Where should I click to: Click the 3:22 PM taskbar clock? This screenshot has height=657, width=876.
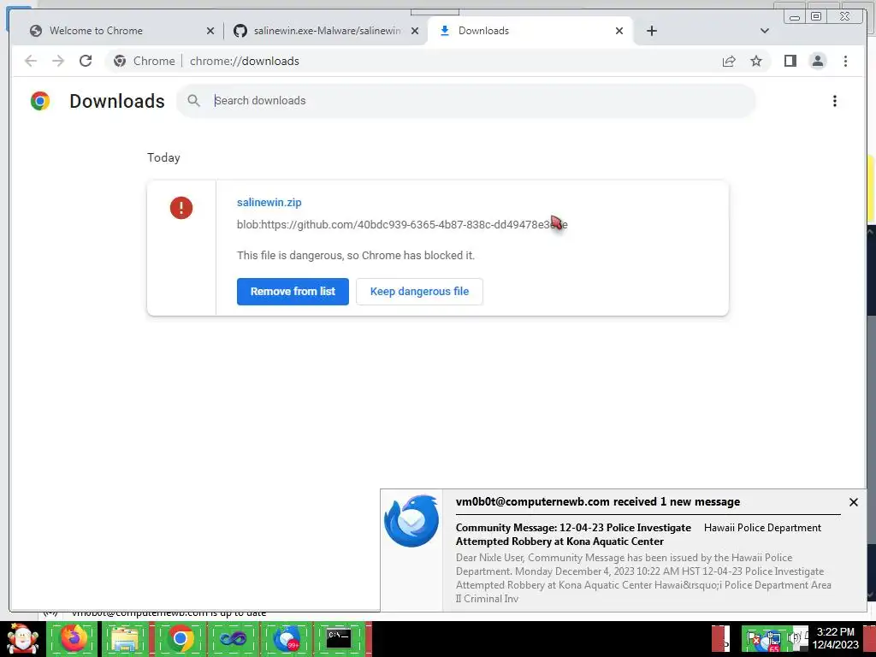(835, 638)
